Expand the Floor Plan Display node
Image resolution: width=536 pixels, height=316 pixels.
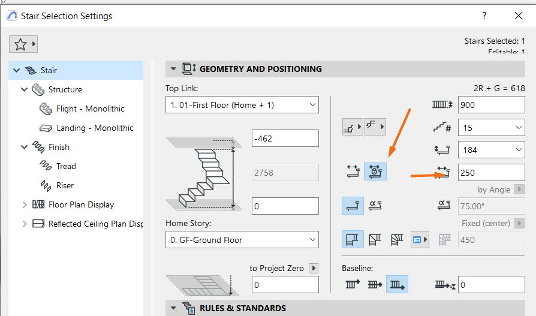tap(24, 205)
